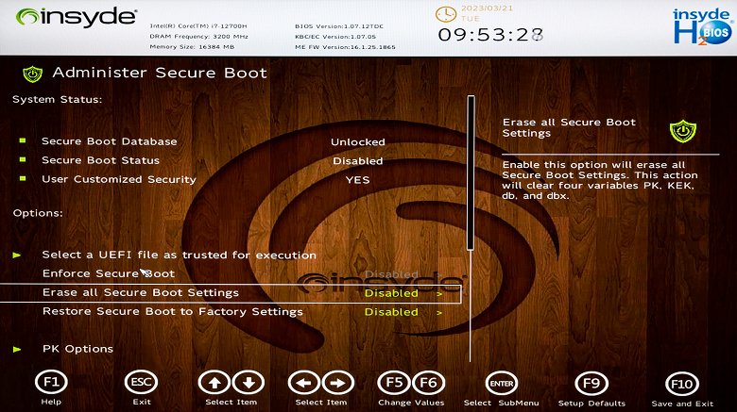737x412 pixels.
Task: Click the Administer Secure Boot title
Action: 160,73
